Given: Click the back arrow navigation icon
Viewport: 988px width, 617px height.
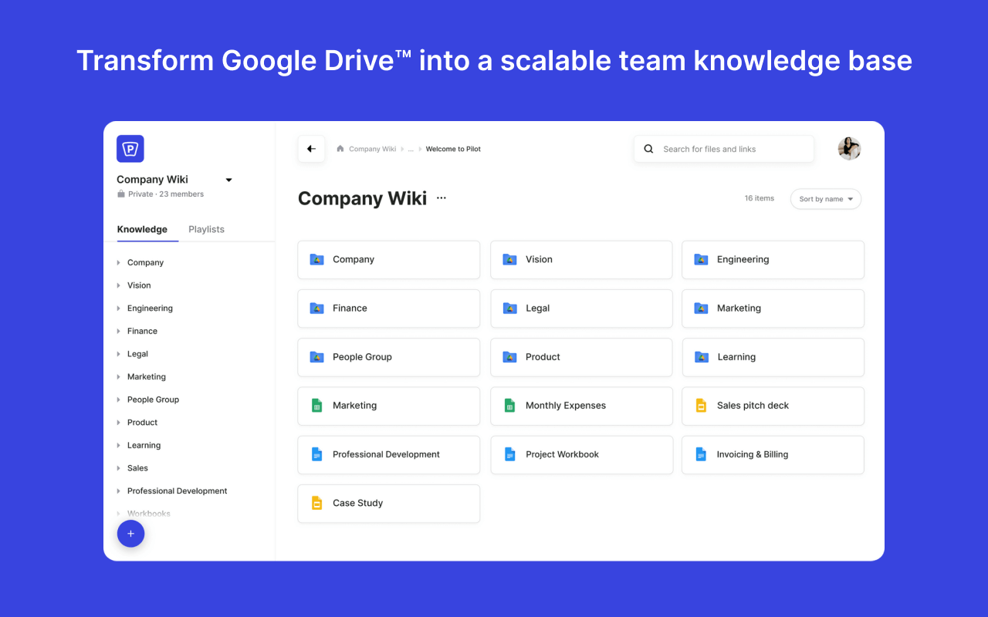Looking at the screenshot, I should pyautogui.click(x=311, y=148).
